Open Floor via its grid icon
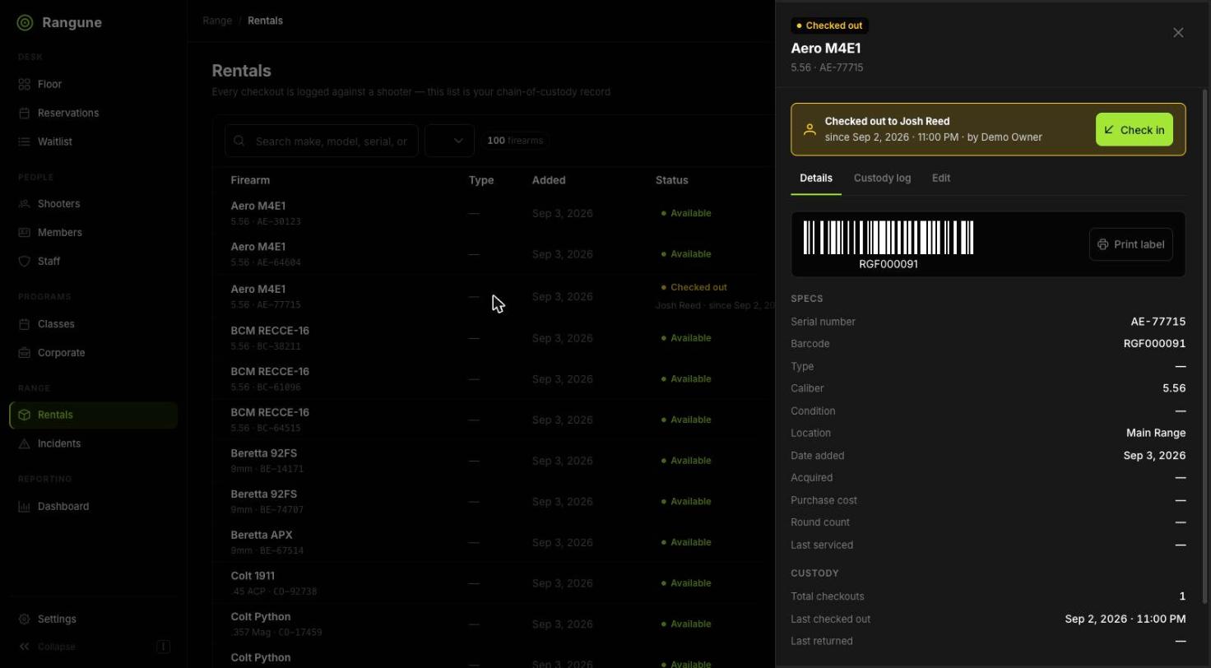Screen dimensions: 1211x668 (x=25, y=84)
